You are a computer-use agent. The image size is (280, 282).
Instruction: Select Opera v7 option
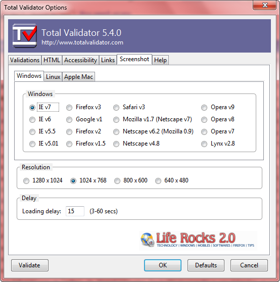click(x=204, y=132)
